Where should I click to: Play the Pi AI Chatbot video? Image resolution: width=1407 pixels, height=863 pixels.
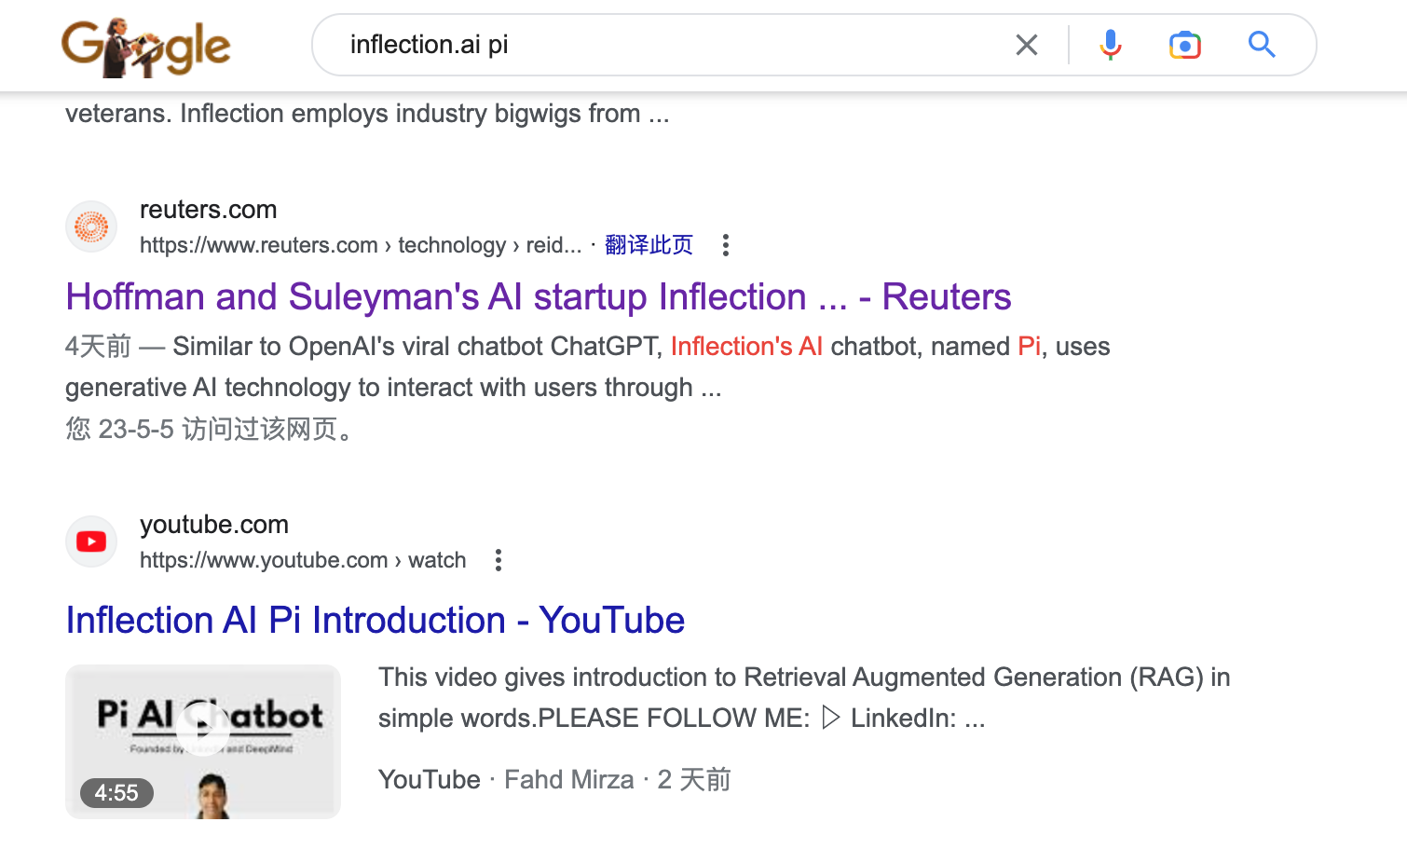pos(203,728)
